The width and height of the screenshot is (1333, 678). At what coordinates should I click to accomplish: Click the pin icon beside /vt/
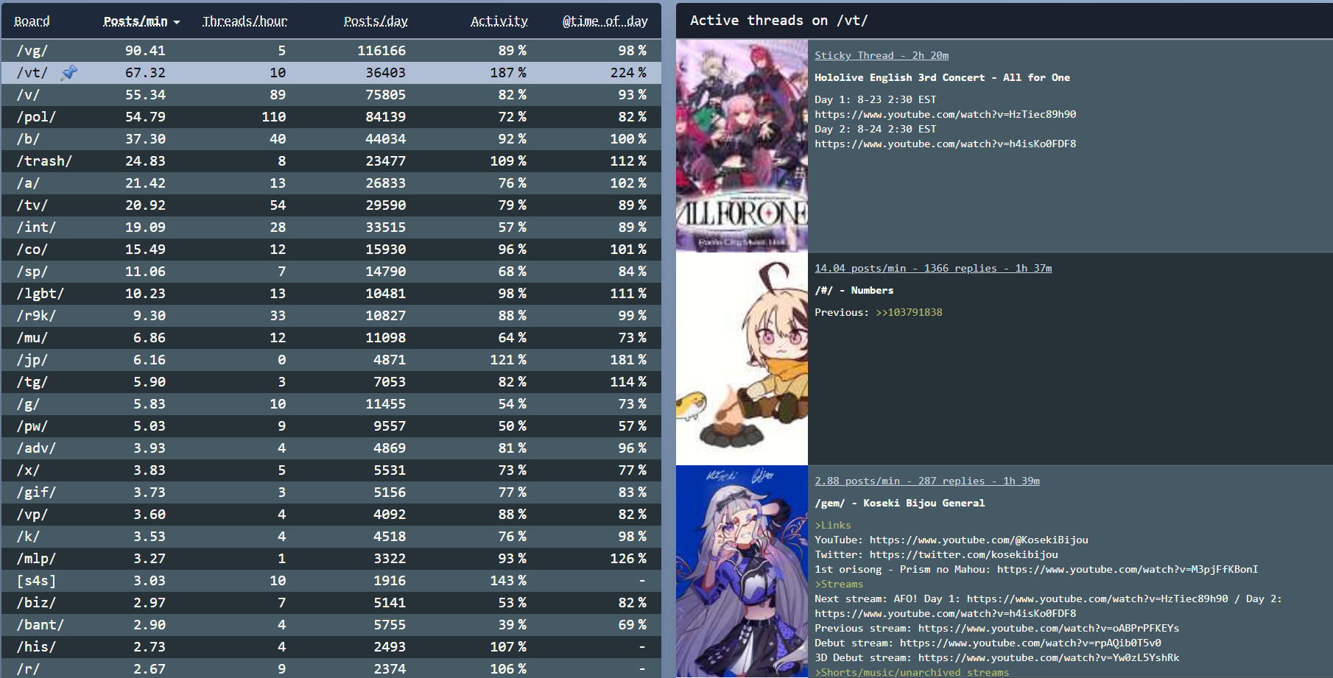pyautogui.click(x=69, y=72)
